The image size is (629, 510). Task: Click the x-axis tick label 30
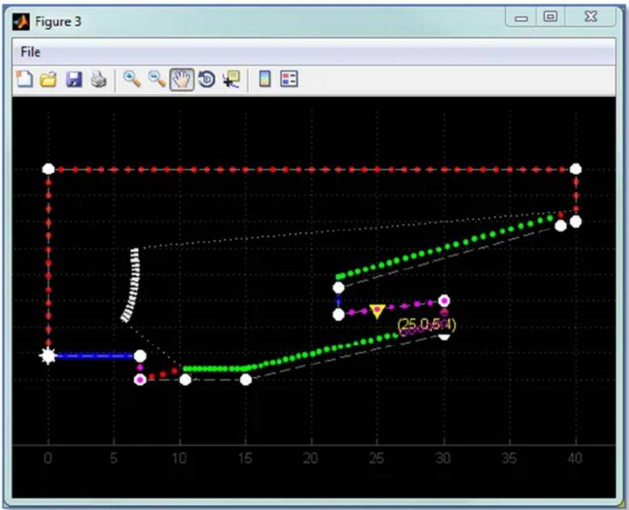point(443,458)
